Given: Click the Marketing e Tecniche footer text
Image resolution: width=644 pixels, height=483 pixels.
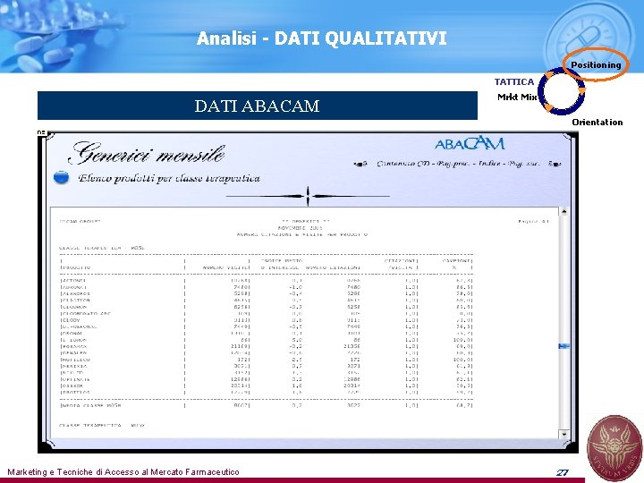Looking at the screenshot, I should (x=123, y=472).
